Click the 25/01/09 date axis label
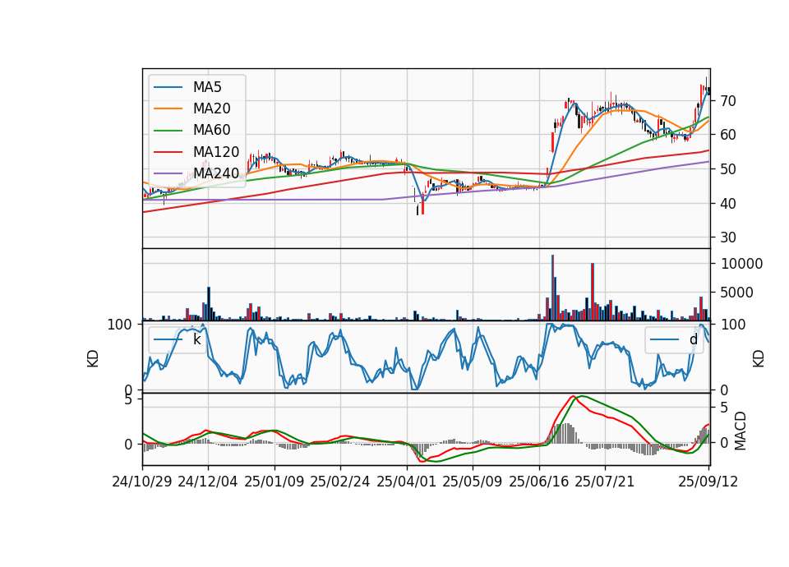Image resolution: width=789 pixels, height=567 pixels. click(x=275, y=482)
